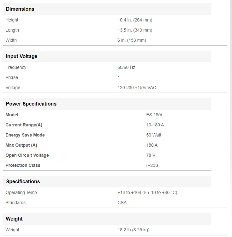Screen dimensions: 232x237
Task: Select the Specifications section header
Action: [x=23, y=181]
